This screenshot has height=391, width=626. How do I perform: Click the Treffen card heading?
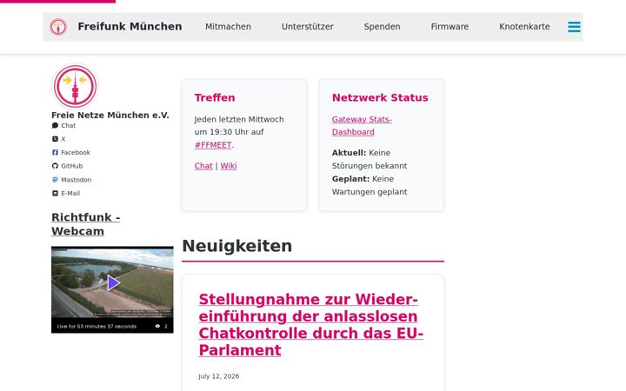click(x=215, y=97)
